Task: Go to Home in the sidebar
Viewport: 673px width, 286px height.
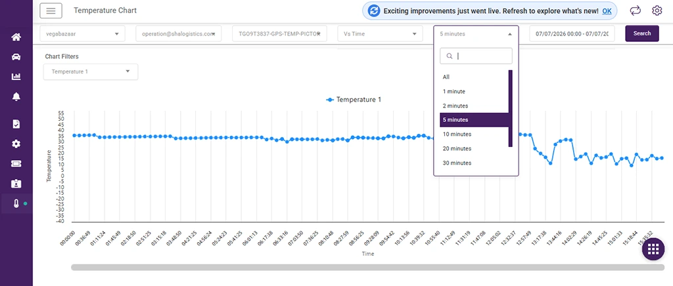Action: click(x=16, y=37)
